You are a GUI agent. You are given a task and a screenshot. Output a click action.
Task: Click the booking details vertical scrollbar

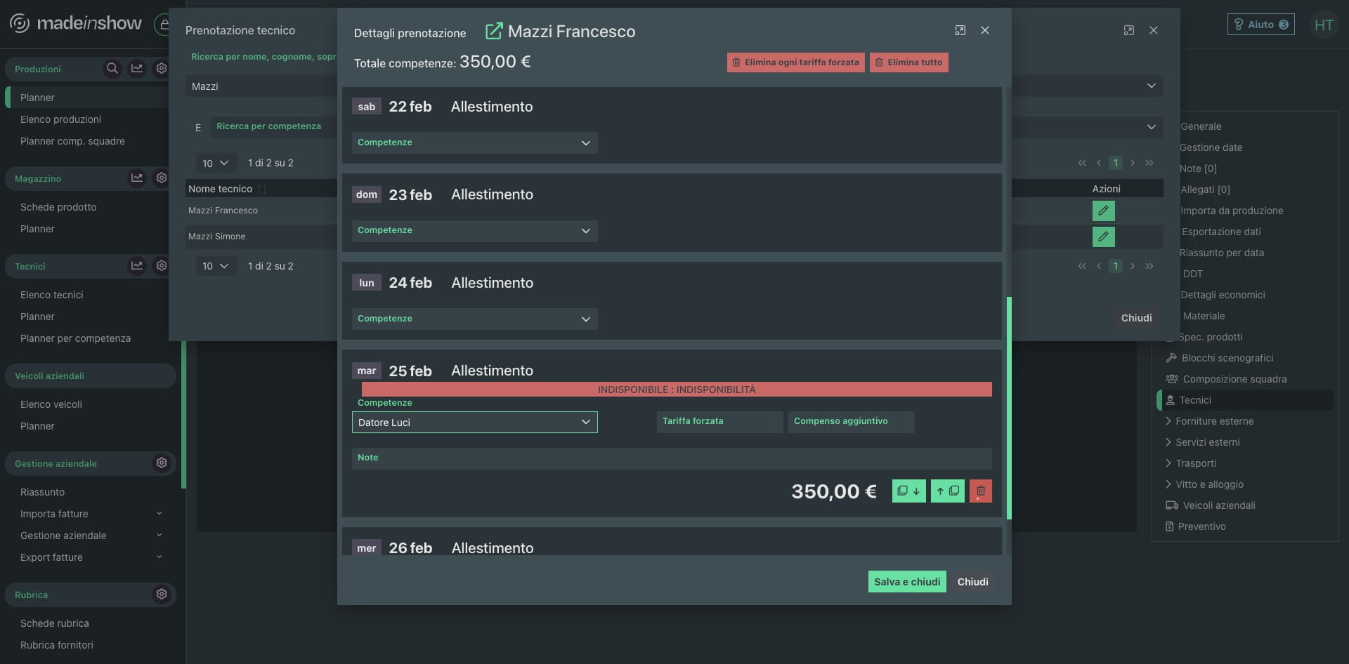(1009, 407)
